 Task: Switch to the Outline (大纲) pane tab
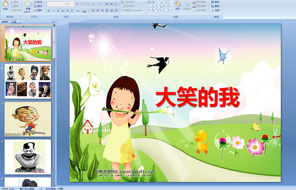[x=14, y=22]
